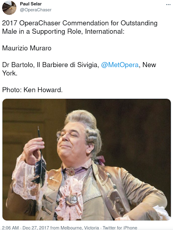The image size is (173, 230).
Task: Click the Maurizio Muraro text line
Action: pos(27,48)
